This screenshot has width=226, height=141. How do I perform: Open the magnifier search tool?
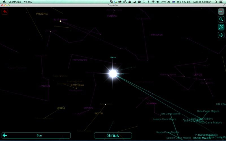221,19
